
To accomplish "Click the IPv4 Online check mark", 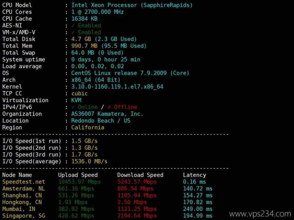I will (x=73, y=107).
